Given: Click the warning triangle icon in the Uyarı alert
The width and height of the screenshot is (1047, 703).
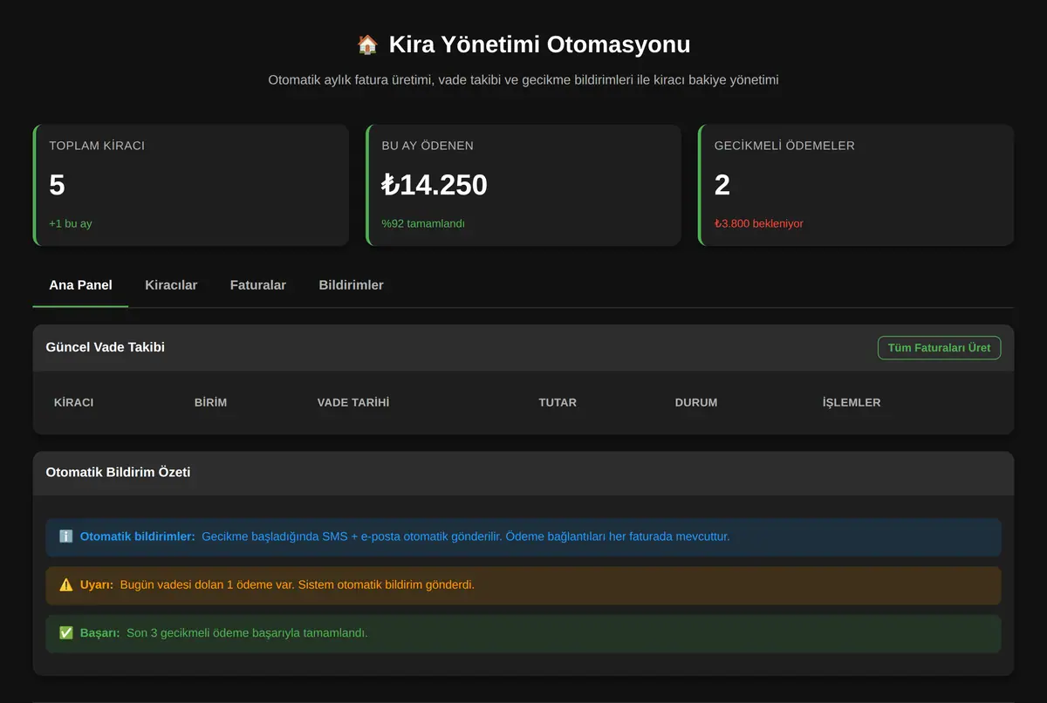Looking at the screenshot, I should pyautogui.click(x=66, y=584).
